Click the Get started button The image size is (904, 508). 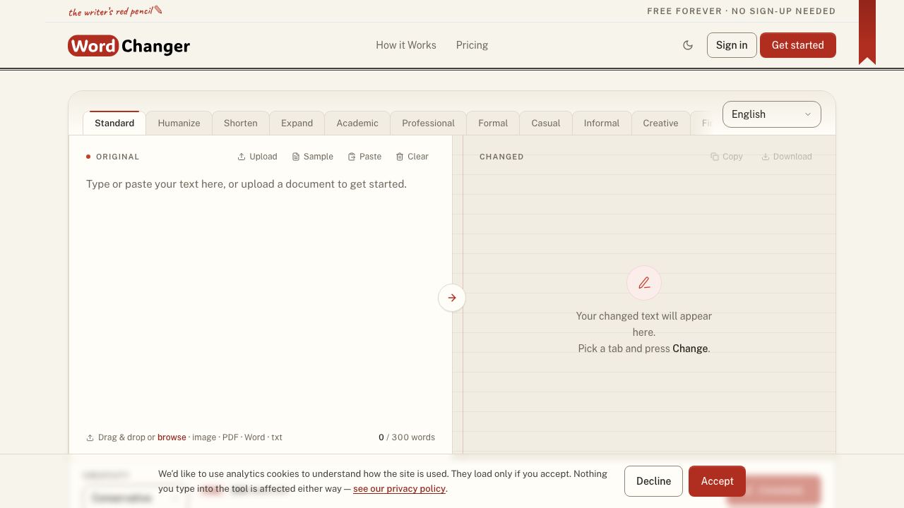pos(798,45)
